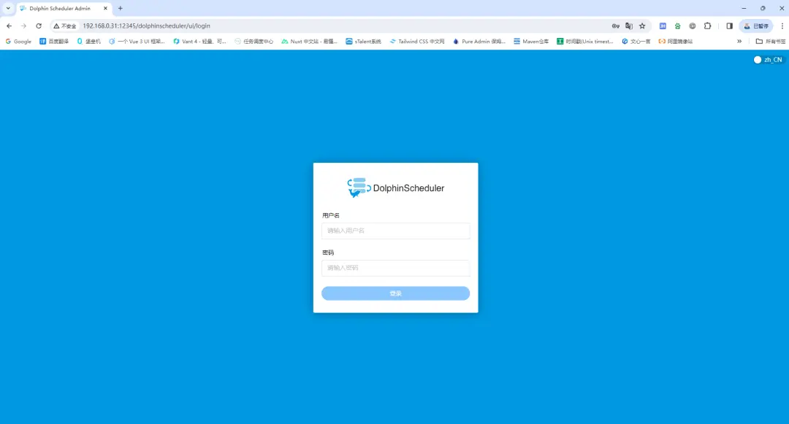This screenshot has width=789, height=424.
Task: Open the blue JH extension icon
Action: [x=663, y=26]
